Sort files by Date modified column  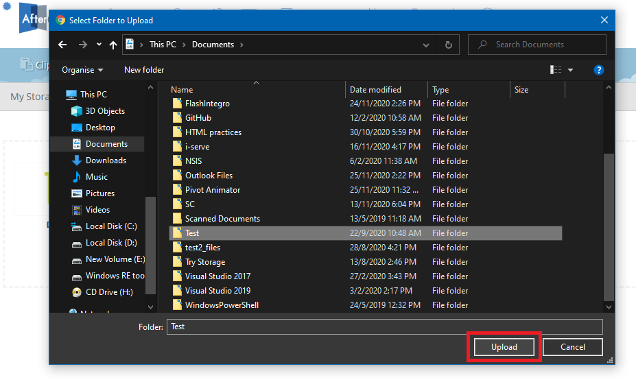375,90
